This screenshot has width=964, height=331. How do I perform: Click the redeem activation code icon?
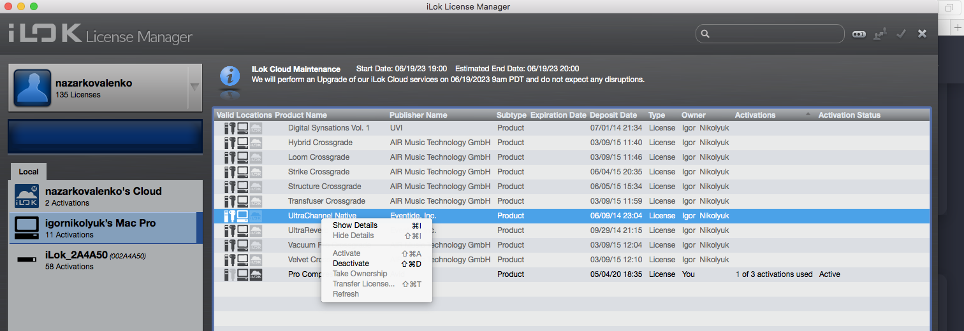(859, 34)
